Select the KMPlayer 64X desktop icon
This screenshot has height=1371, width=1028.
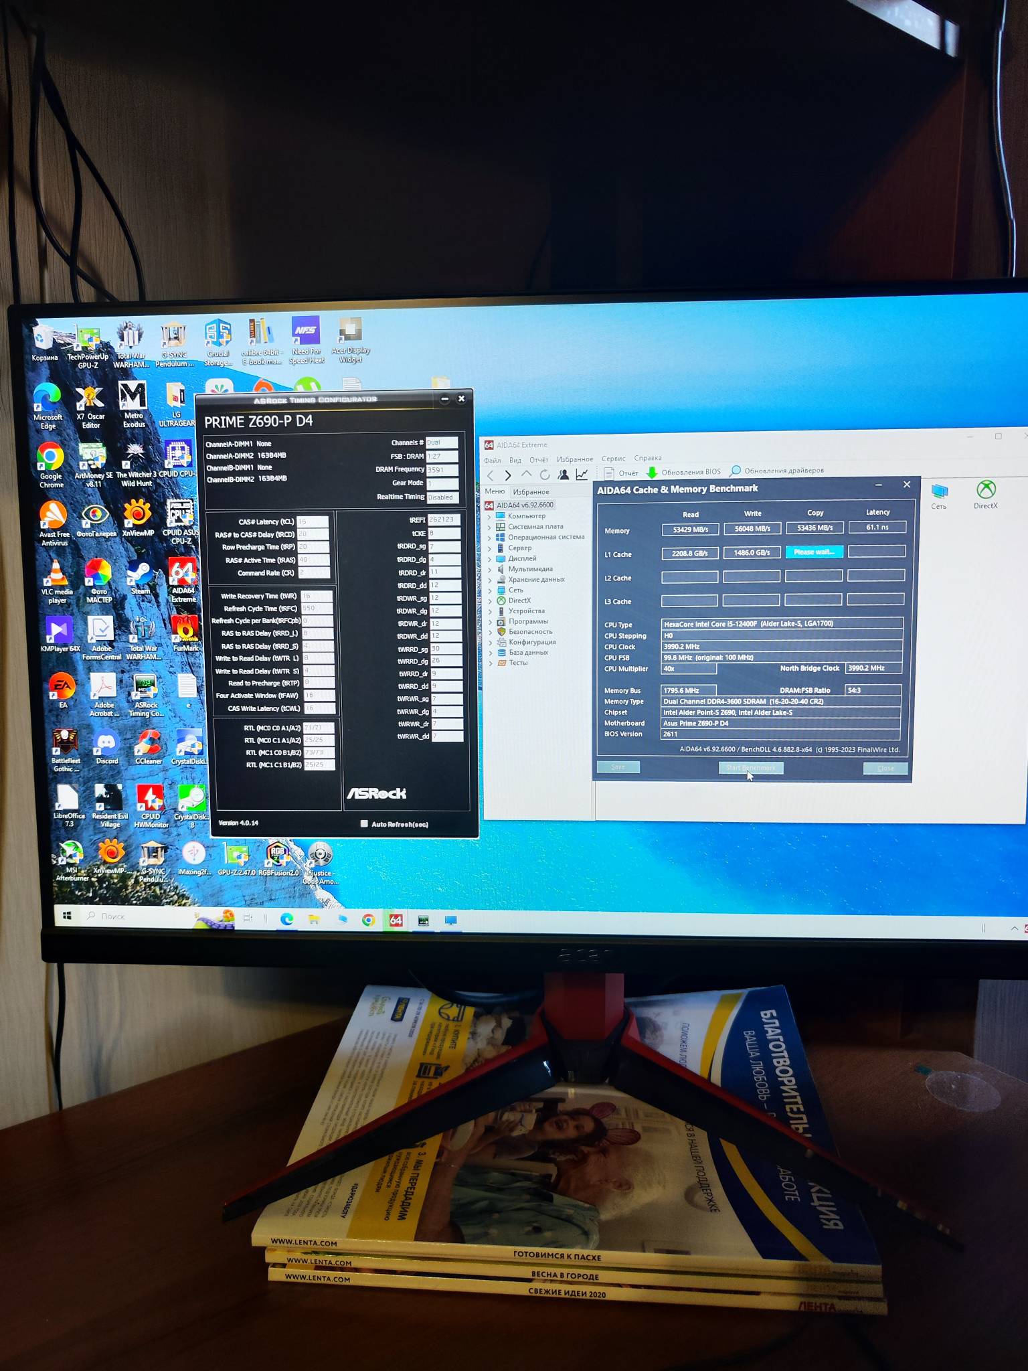click(60, 635)
